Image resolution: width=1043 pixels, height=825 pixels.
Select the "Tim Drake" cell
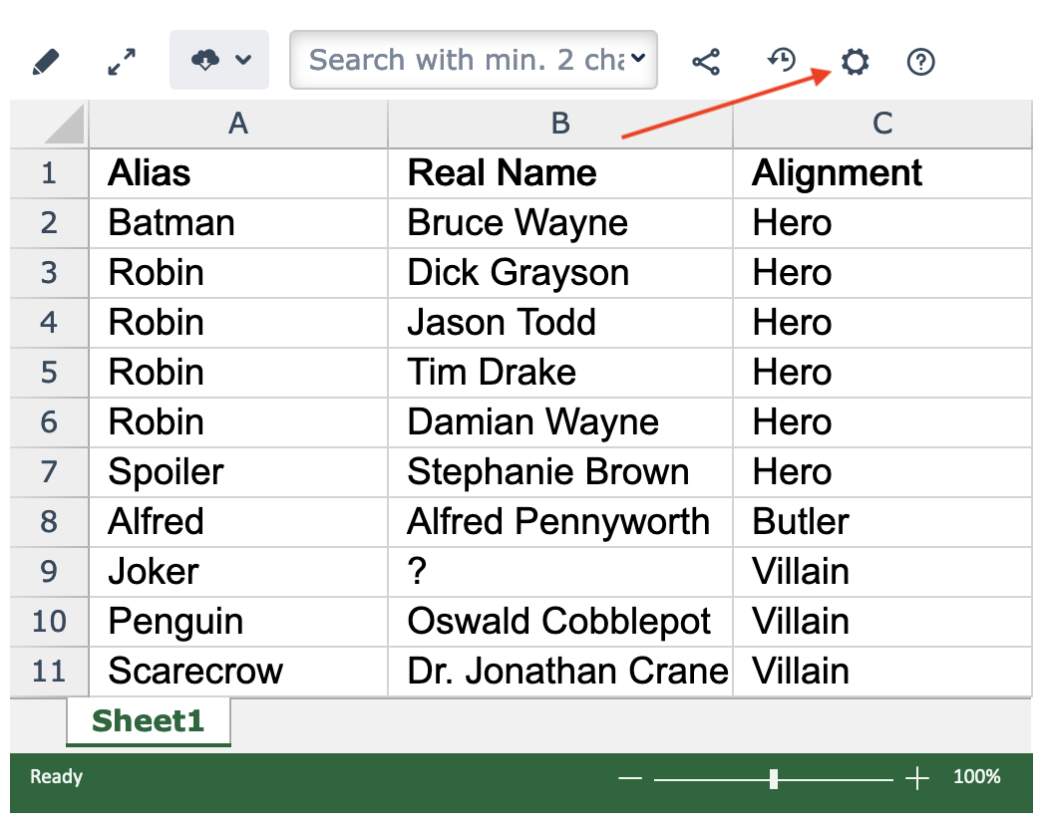560,373
